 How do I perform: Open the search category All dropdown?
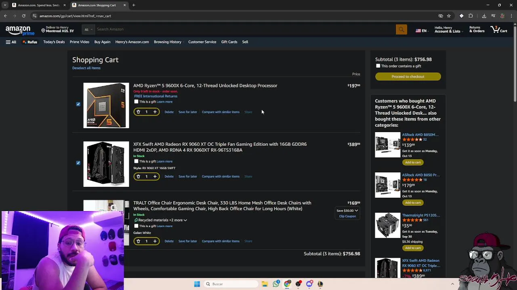[88, 29]
